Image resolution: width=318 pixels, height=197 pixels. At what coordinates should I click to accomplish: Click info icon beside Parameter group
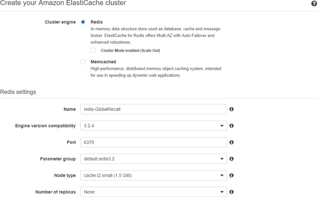[232, 159]
